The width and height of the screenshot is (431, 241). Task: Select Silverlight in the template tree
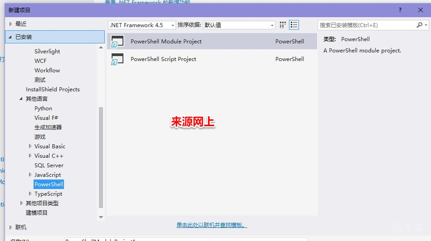(47, 51)
